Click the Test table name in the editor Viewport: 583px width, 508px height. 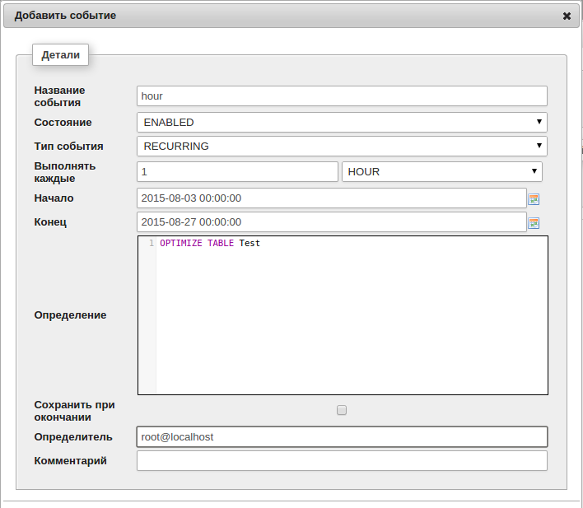point(250,243)
